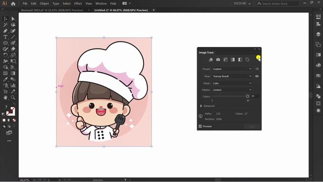The width and height of the screenshot is (323, 182).
Task: Select the Scale tool
Action: (13, 55)
